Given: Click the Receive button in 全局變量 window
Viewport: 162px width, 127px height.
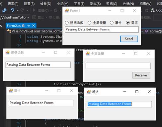Looking at the screenshot, I should click(141, 75).
